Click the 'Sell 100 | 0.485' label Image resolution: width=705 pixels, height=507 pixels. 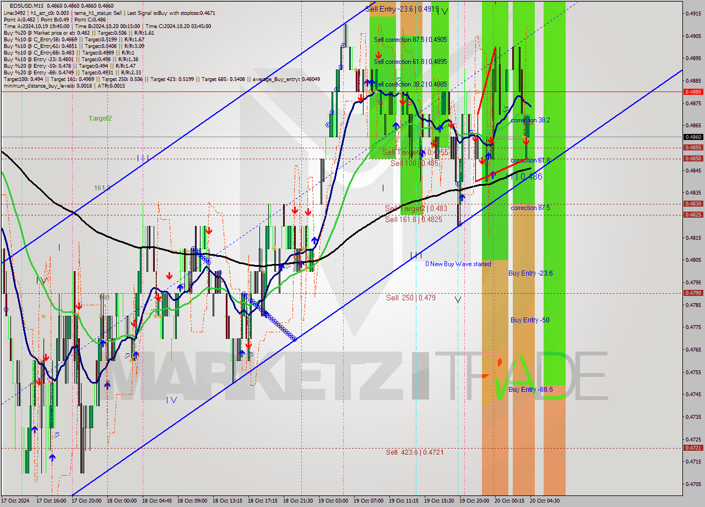point(415,163)
